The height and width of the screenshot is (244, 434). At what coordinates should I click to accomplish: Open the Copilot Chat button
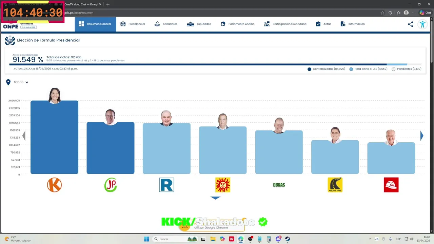[x=425, y=13]
